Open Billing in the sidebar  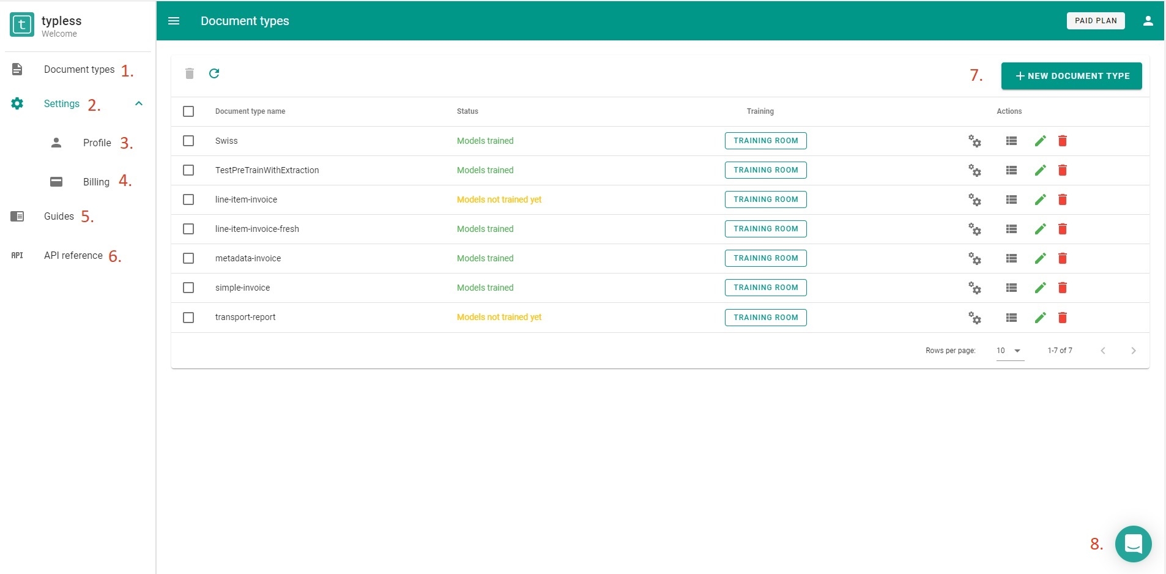(96, 182)
